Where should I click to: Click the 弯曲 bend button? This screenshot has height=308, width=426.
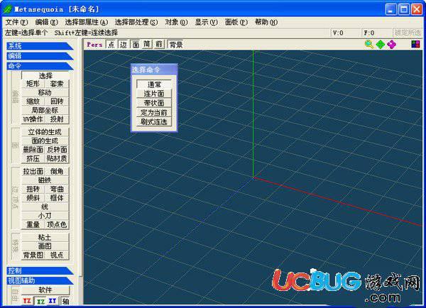coord(57,189)
